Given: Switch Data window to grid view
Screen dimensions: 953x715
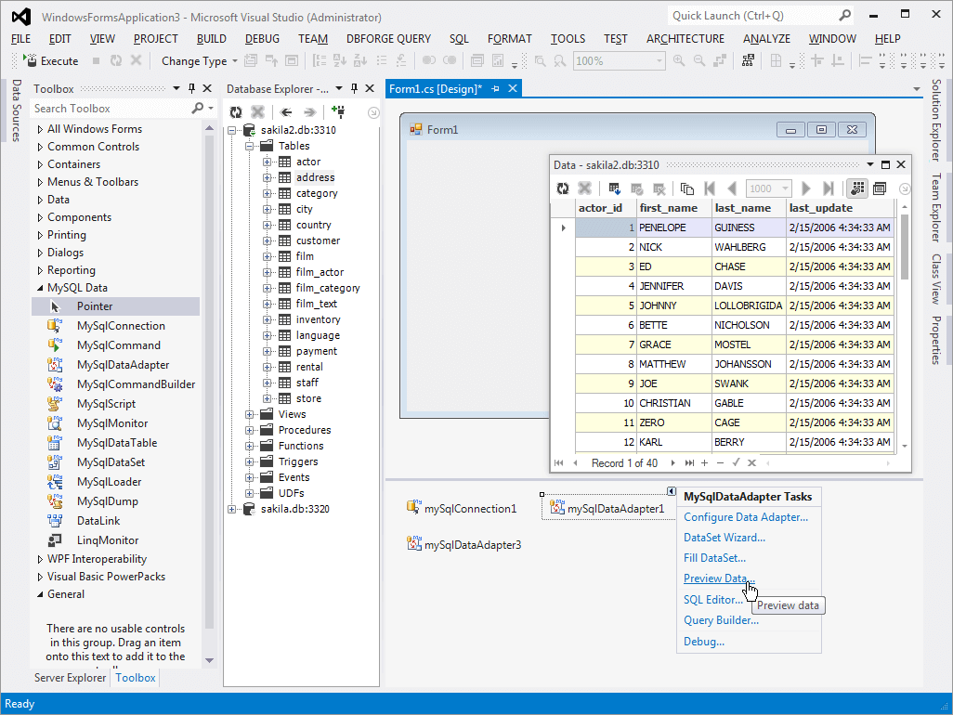Looking at the screenshot, I should point(857,188).
